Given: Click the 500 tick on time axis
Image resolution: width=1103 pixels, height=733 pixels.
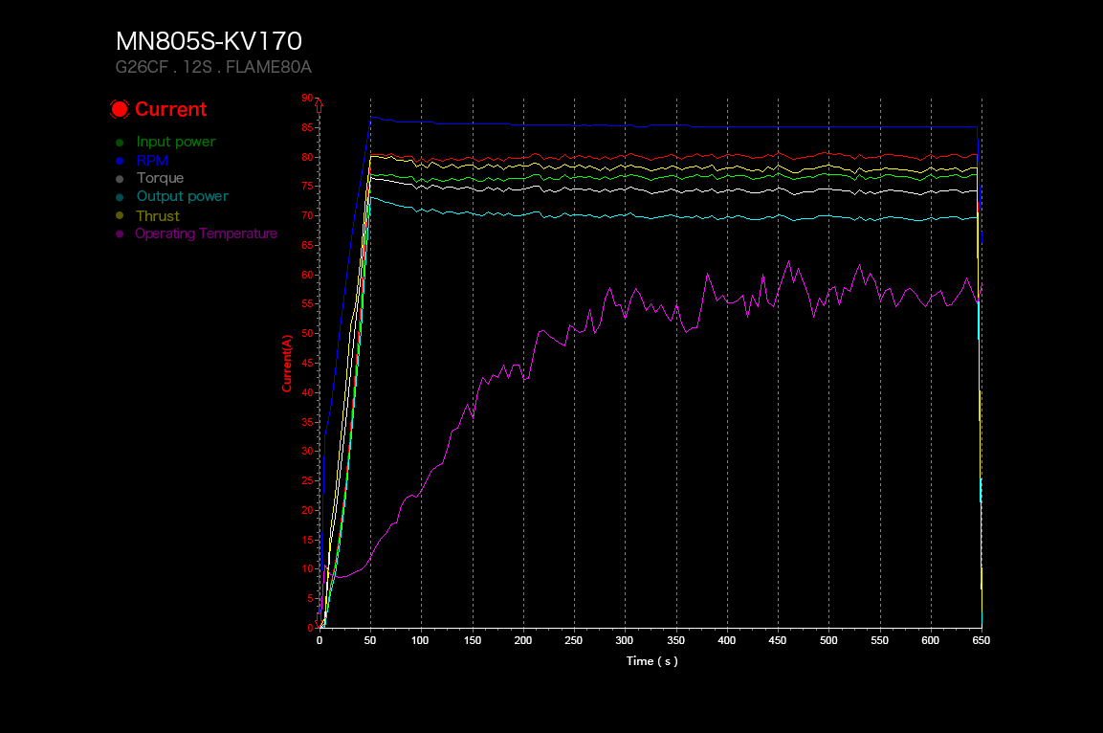Looking at the screenshot, I should click(828, 640).
